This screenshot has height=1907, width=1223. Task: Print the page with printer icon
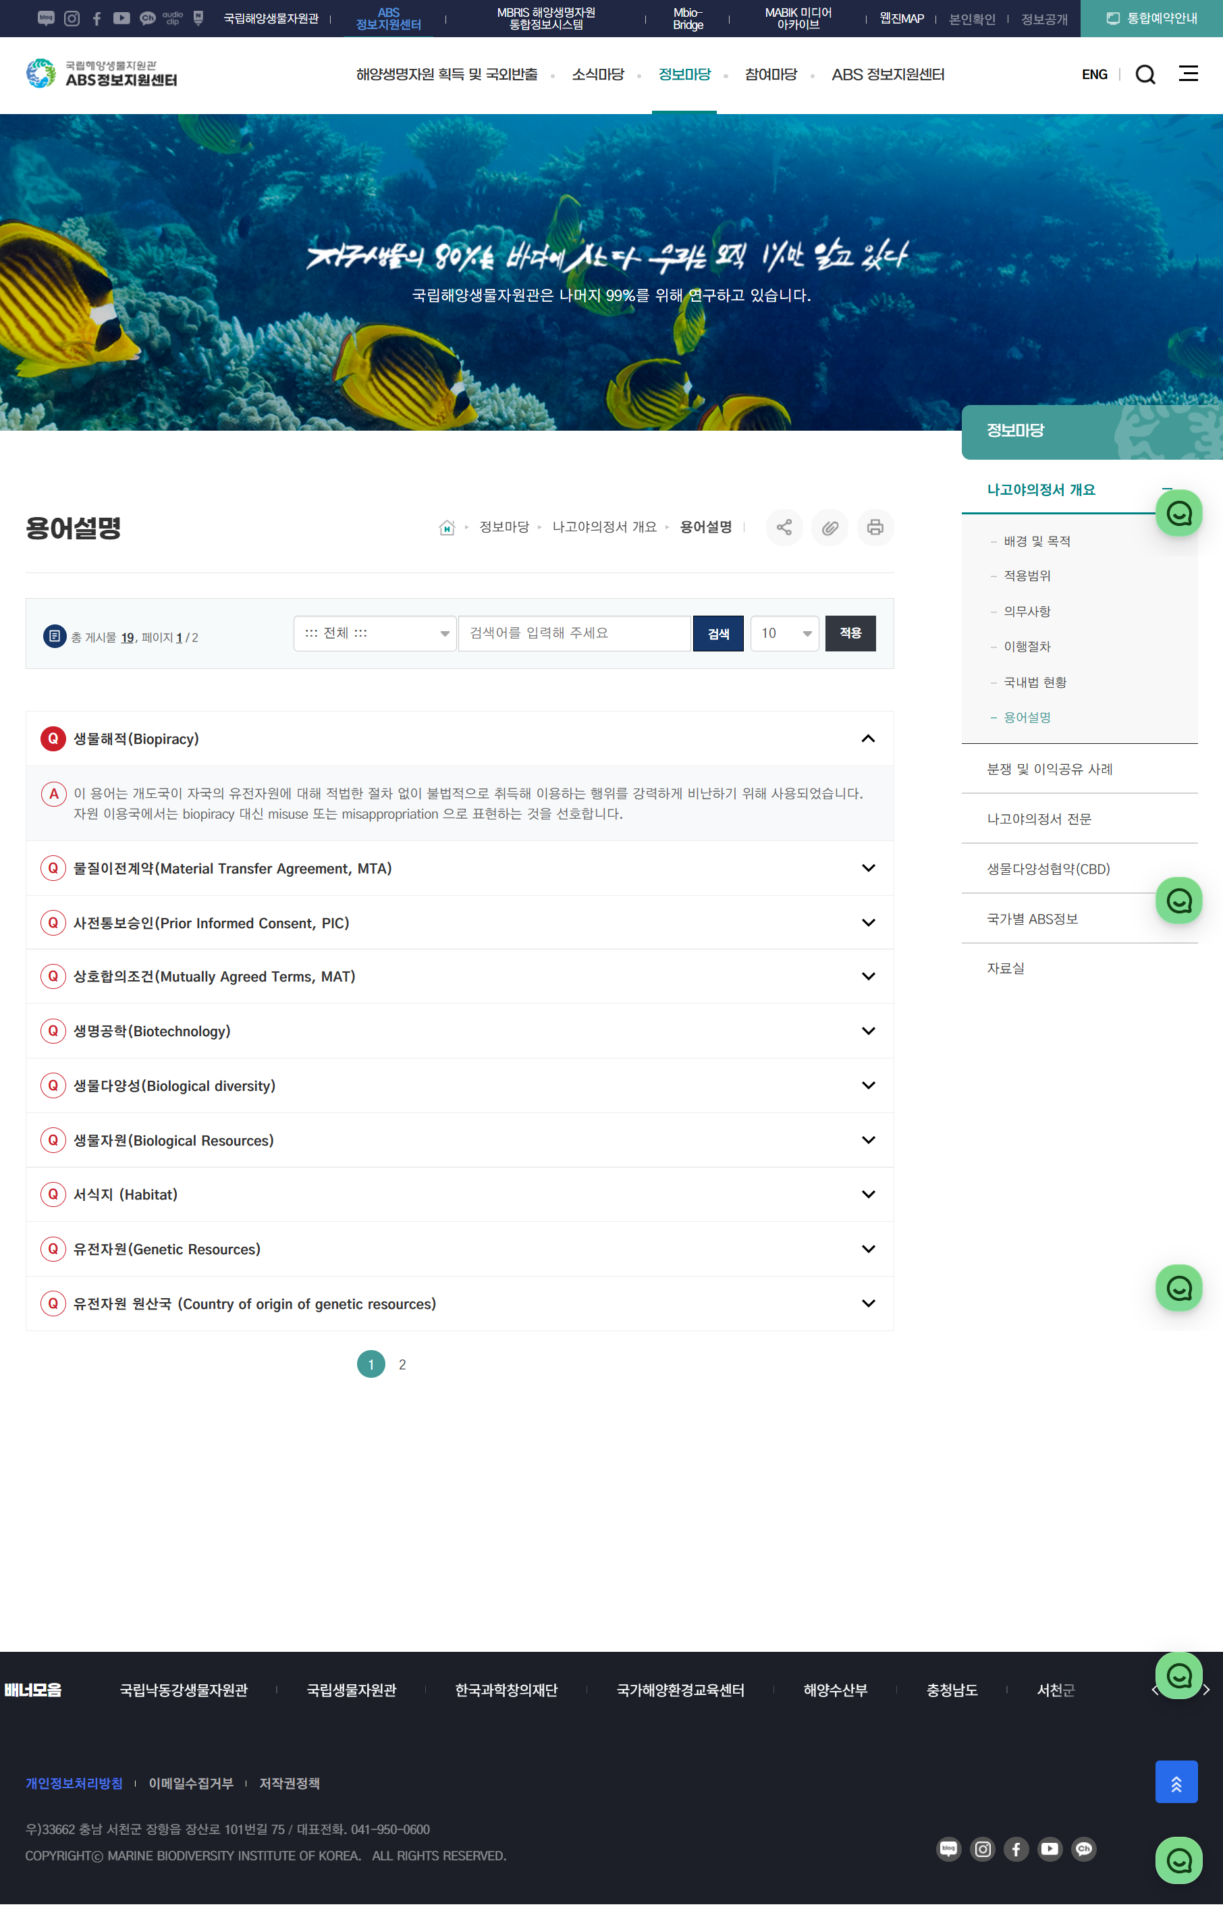coord(874,527)
